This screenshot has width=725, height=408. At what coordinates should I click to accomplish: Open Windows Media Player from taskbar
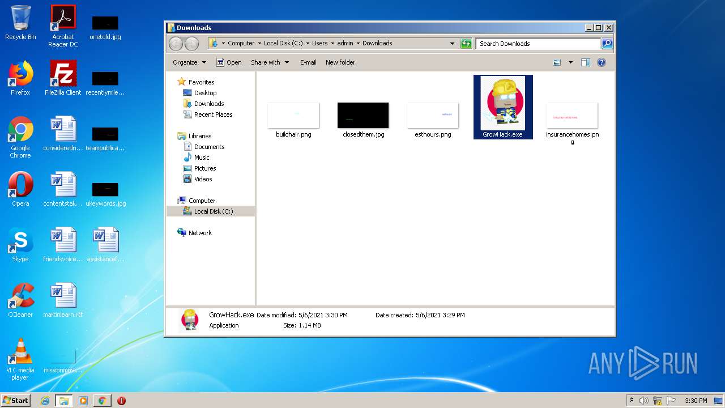[x=83, y=401]
